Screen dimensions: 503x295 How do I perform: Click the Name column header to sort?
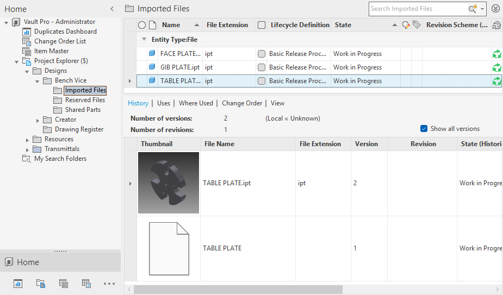click(x=171, y=25)
